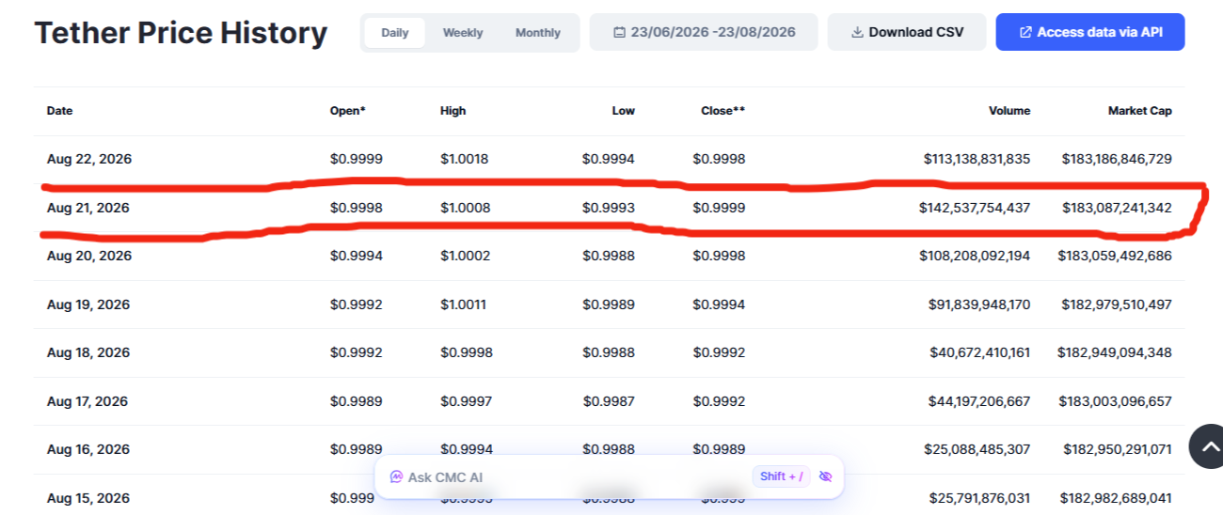Click the High column header
1223x515 pixels.
tap(453, 111)
